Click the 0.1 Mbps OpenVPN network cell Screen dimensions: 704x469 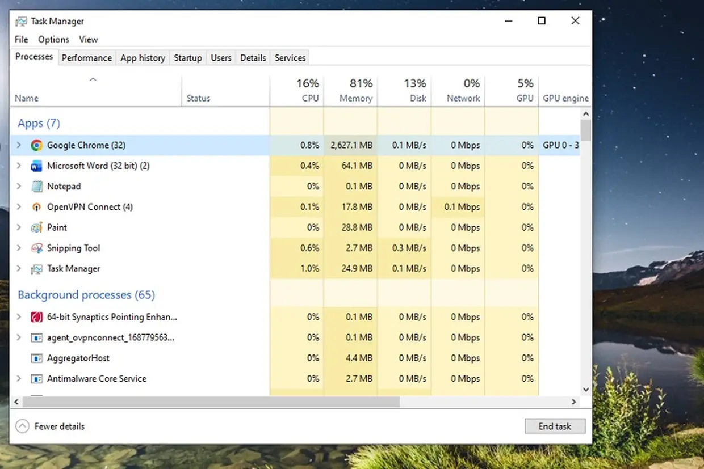(x=459, y=207)
